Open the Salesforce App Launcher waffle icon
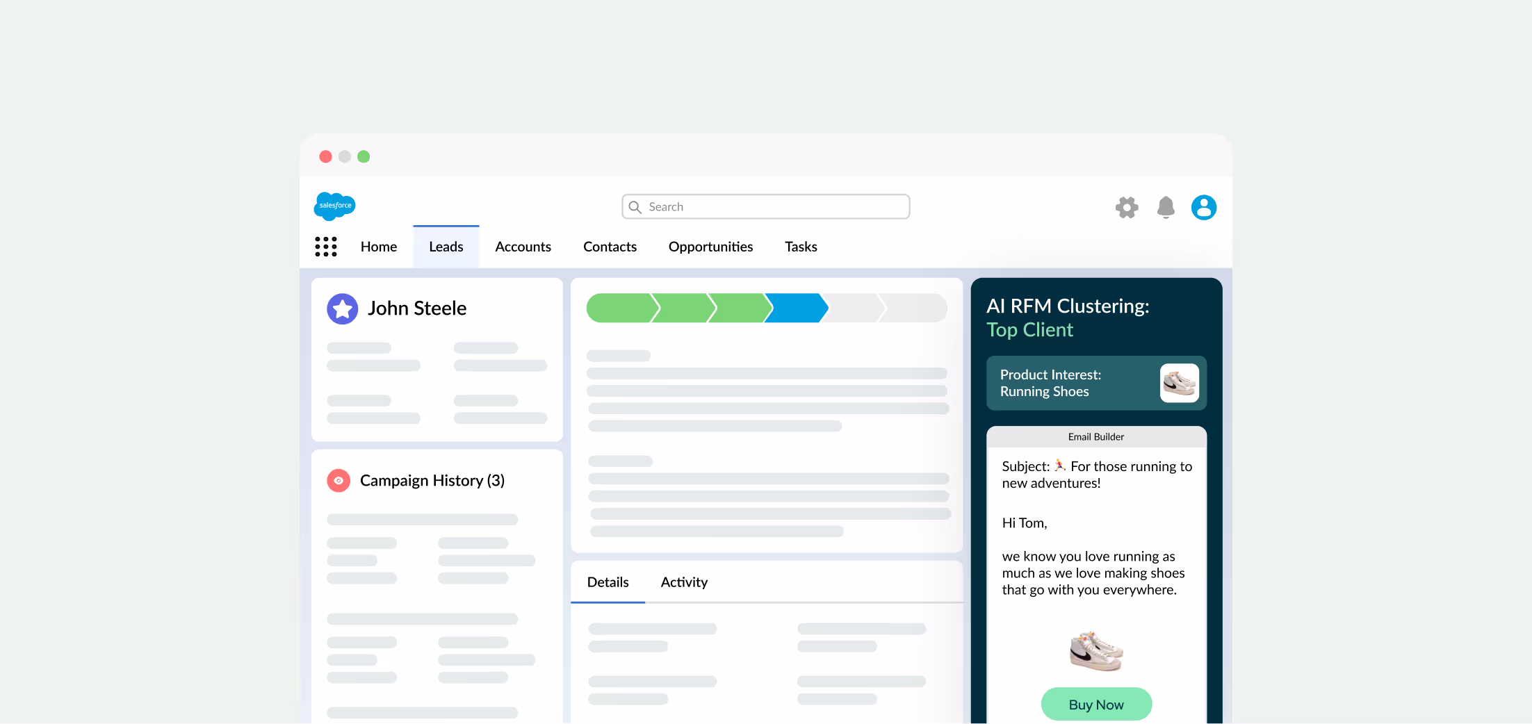This screenshot has width=1532, height=724. coord(326,247)
